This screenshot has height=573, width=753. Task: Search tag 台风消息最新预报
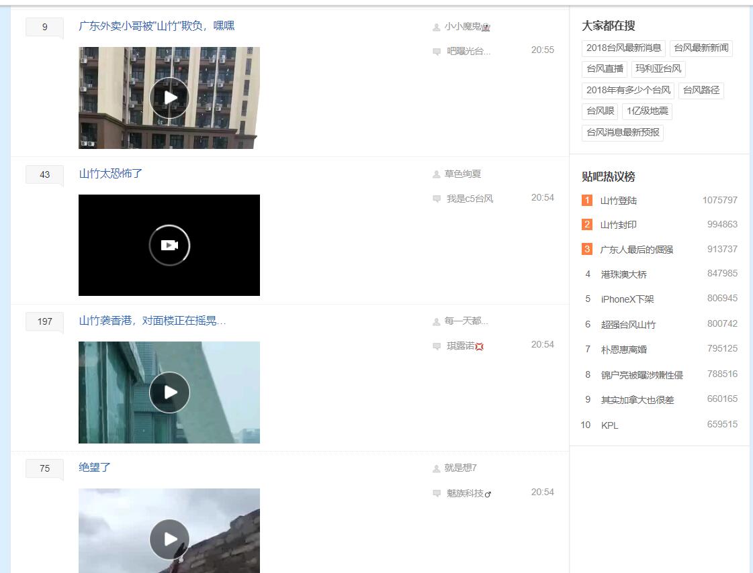[623, 132]
